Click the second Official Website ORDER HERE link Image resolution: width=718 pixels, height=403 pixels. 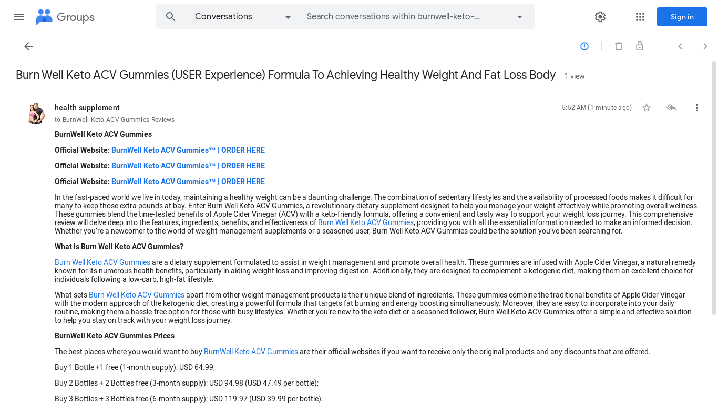(x=188, y=166)
